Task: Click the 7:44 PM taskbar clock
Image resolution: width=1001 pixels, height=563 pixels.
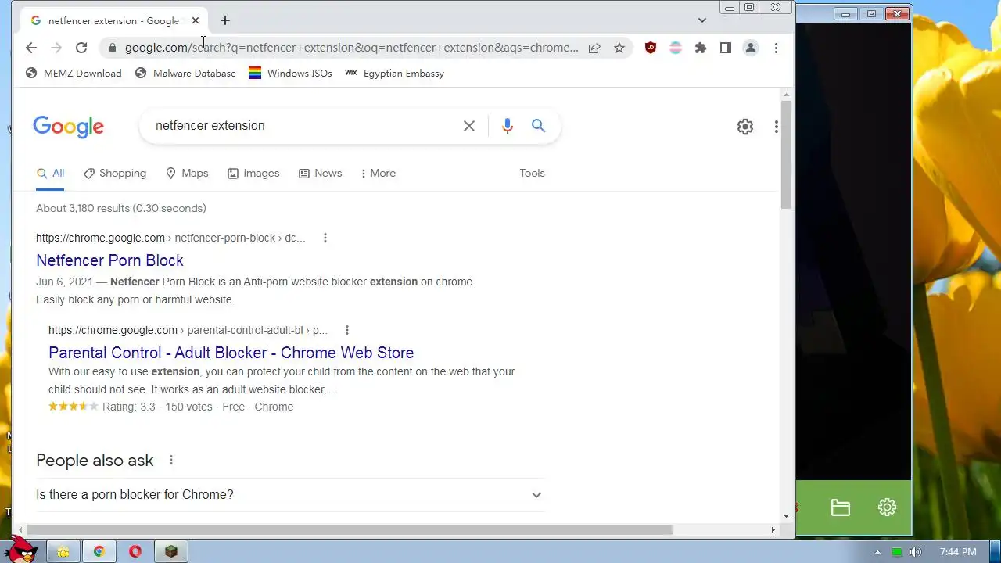Action: (x=958, y=552)
